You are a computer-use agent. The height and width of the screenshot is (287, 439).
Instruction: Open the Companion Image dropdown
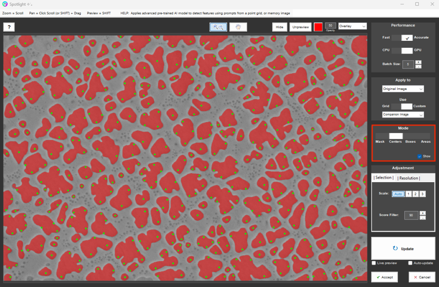[x=403, y=115]
